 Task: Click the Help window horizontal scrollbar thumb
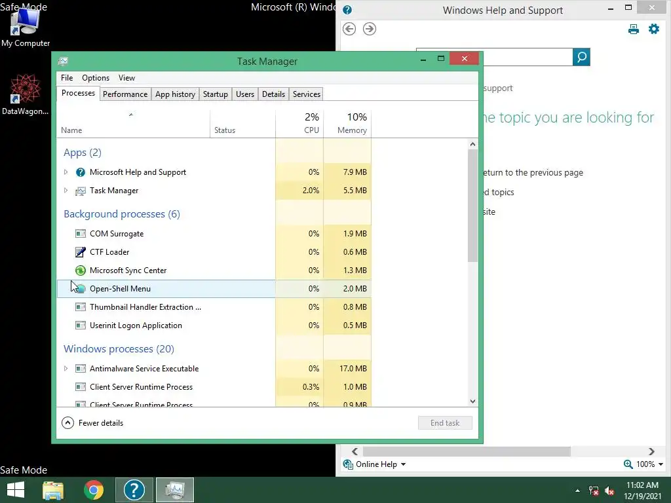[x=467, y=452]
